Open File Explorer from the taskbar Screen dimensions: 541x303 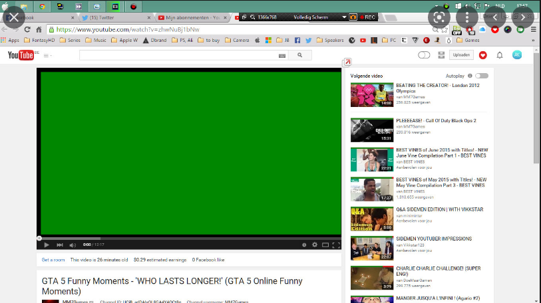pyautogui.click(x=24, y=6)
